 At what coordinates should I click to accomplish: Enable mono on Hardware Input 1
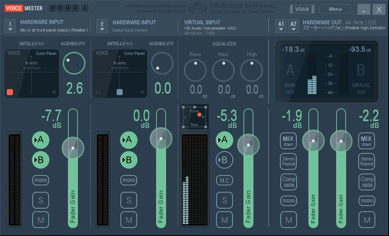click(41, 180)
